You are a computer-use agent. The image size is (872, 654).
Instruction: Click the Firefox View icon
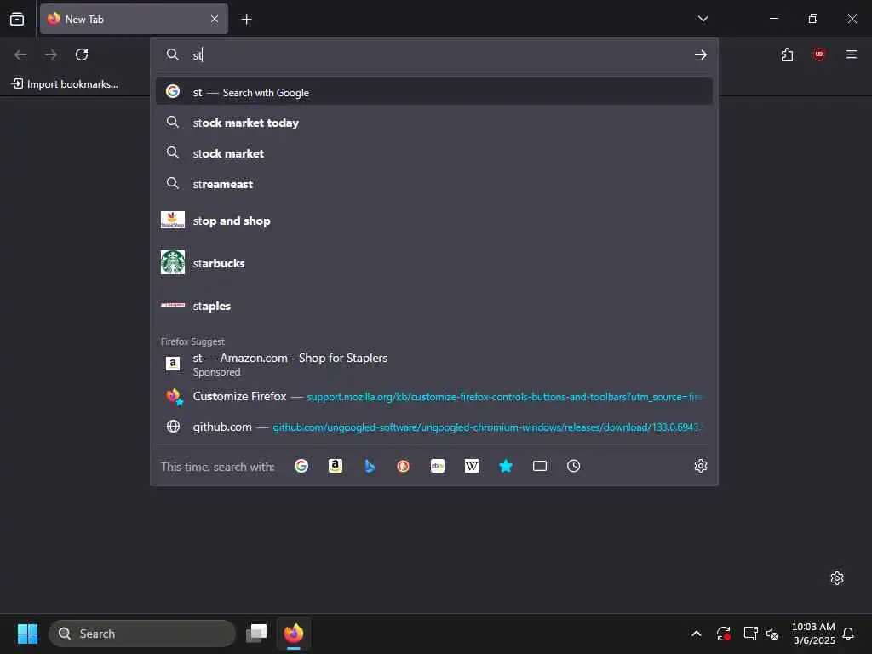coord(17,19)
